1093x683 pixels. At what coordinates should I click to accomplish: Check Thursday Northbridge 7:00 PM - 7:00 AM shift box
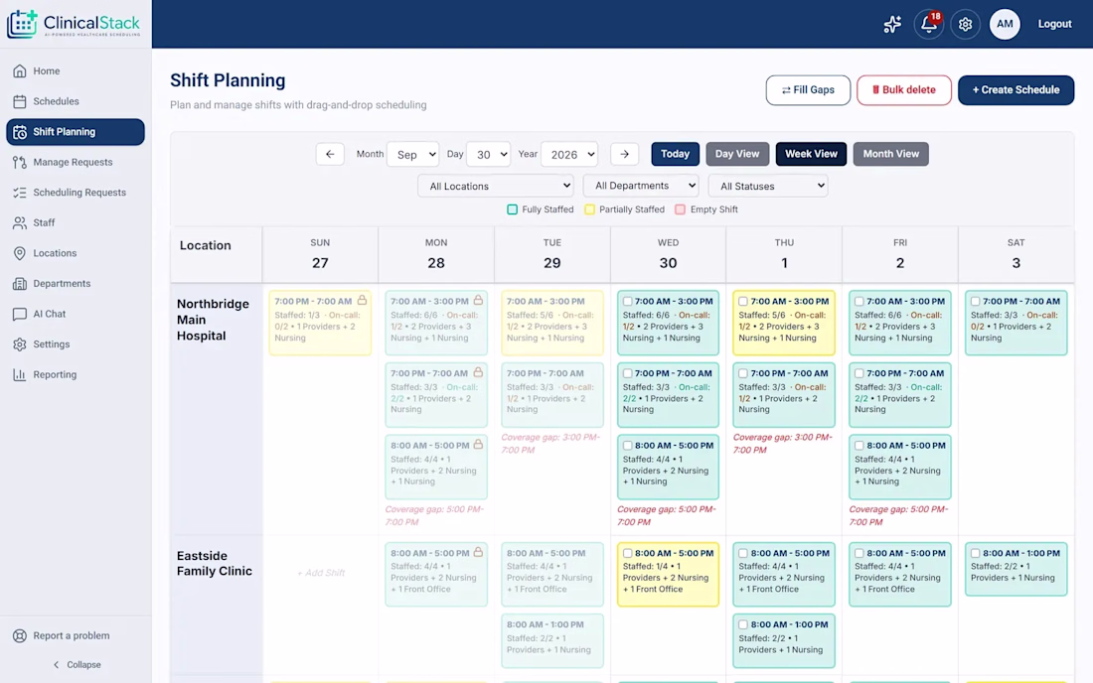(743, 374)
